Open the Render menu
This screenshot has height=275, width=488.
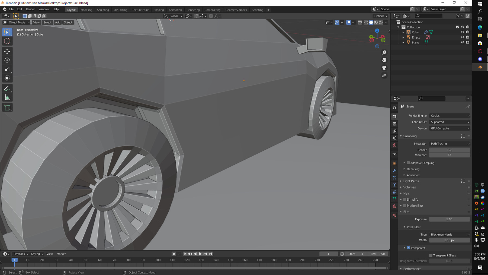click(30, 9)
